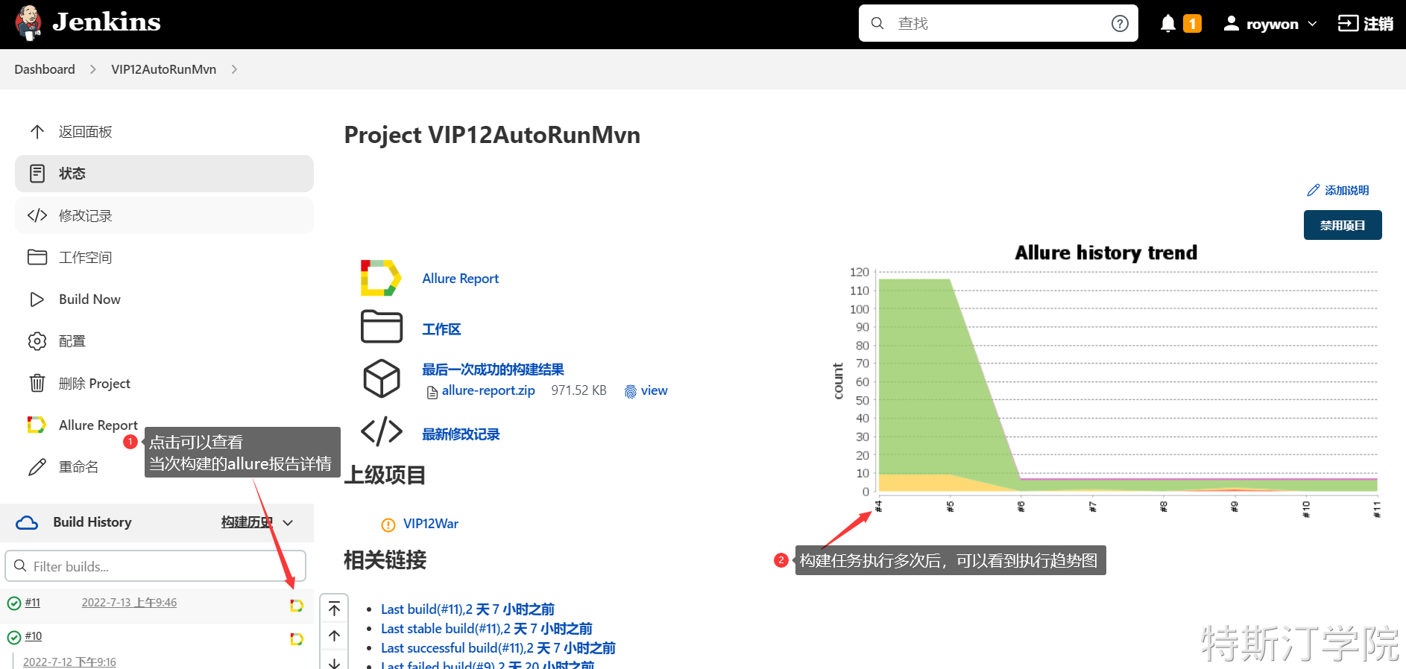Image resolution: width=1406 pixels, height=669 pixels.
Task: Open 修改记录 in the sidebar
Action: pyautogui.click(x=164, y=215)
